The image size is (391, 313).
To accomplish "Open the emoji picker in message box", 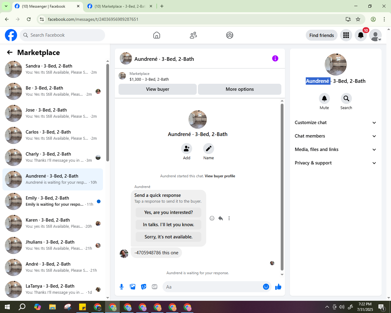I will (266, 287).
